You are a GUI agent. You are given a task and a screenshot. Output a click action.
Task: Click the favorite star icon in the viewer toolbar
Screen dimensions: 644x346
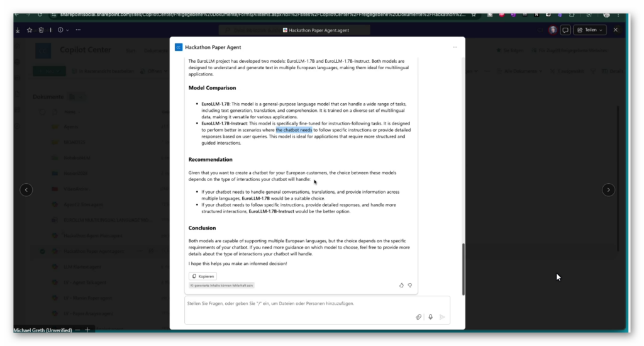(30, 30)
